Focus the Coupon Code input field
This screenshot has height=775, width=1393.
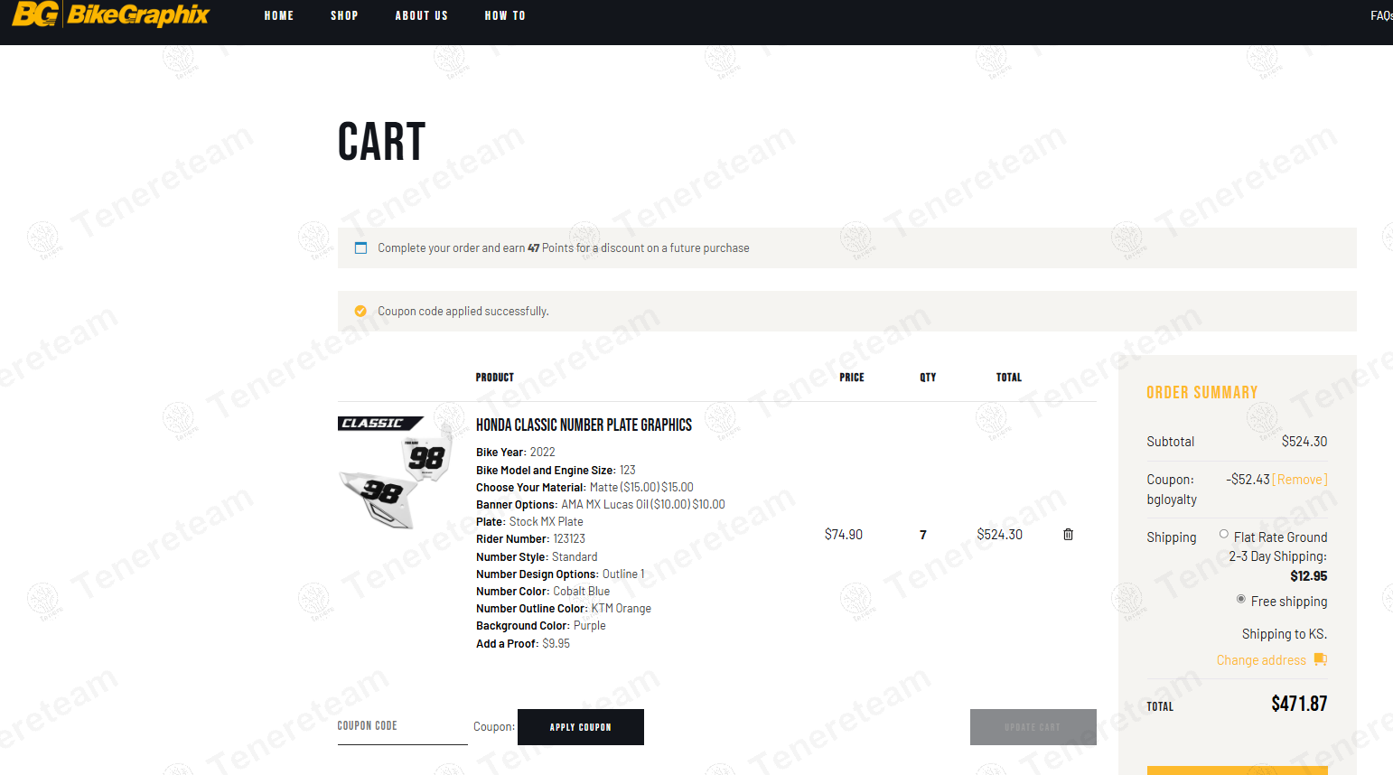(403, 727)
